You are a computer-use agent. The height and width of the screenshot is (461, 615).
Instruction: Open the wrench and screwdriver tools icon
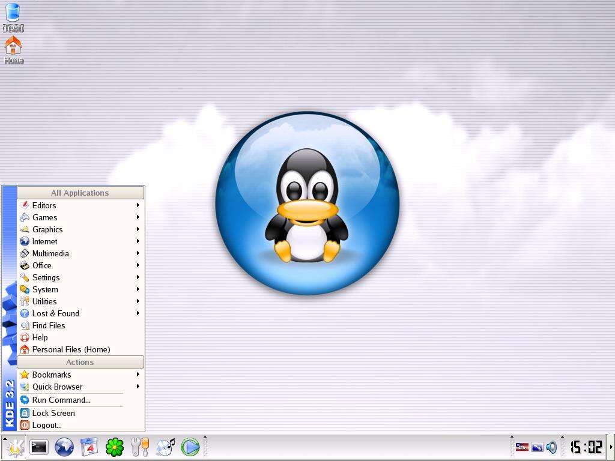coord(139,447)
